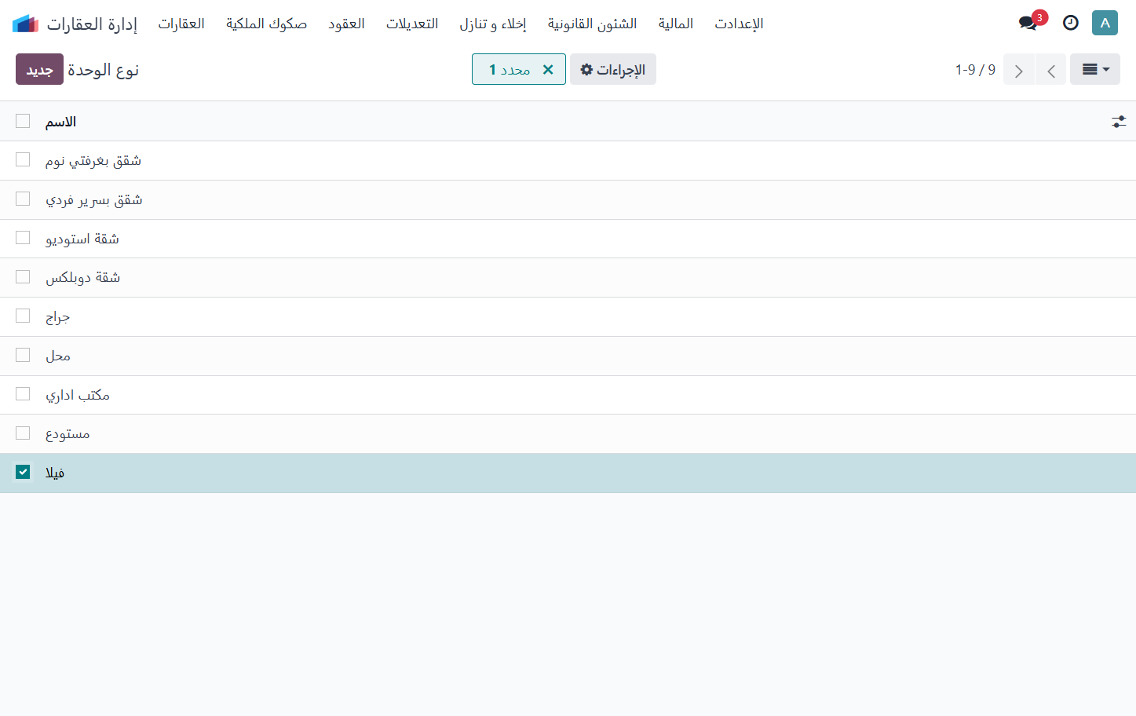Image resolution: width=1136 pixels, height=716 pixels.
Task: Open the فيلا record
Action: tap(55, 473)
